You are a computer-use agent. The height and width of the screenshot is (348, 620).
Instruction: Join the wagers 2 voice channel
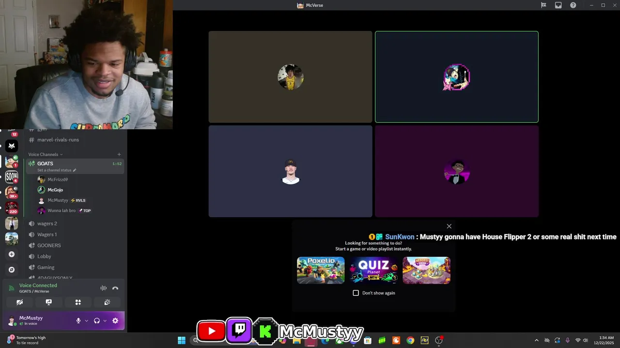pyautogui.click(x=75, y=224)
